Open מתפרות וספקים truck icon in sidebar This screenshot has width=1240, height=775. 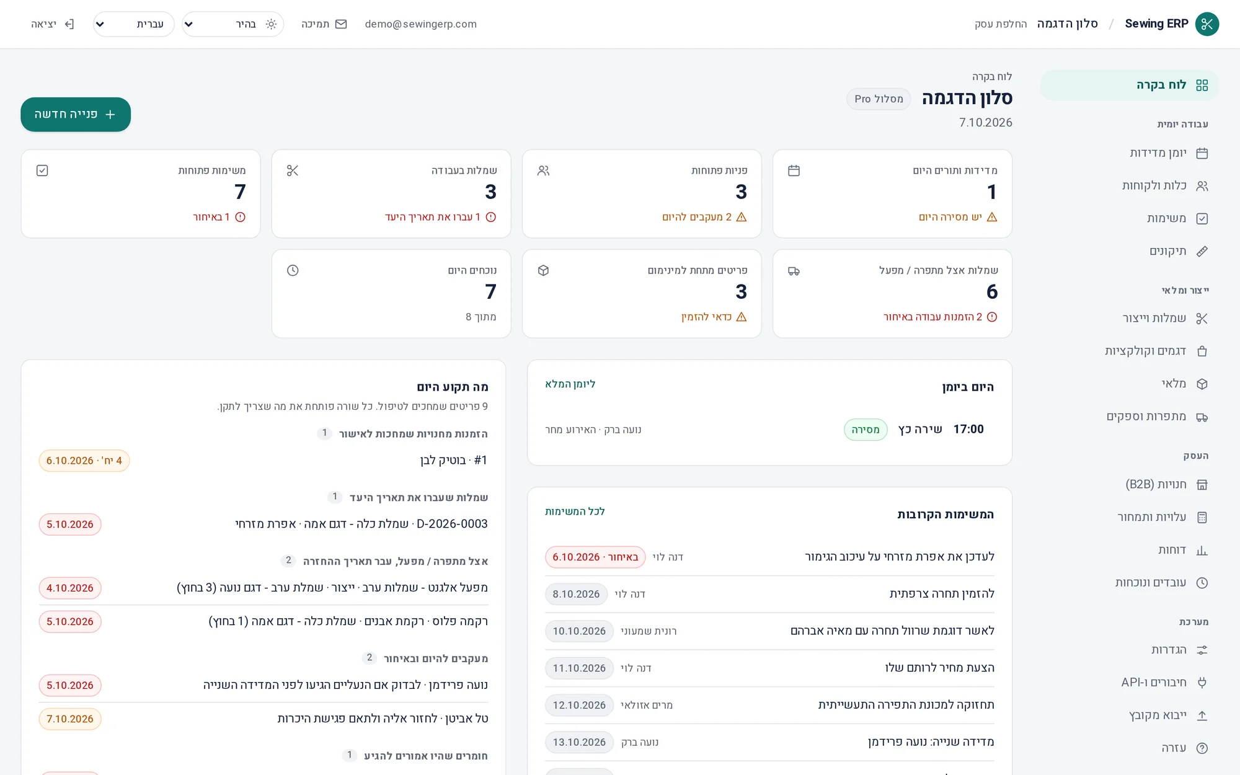(1202, 417)
